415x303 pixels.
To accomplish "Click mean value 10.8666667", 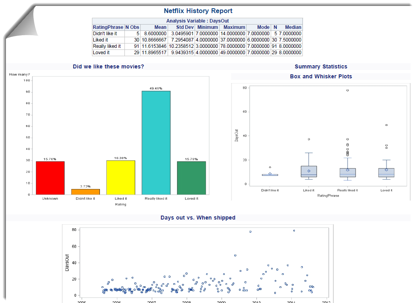I will tap(154, 40).
